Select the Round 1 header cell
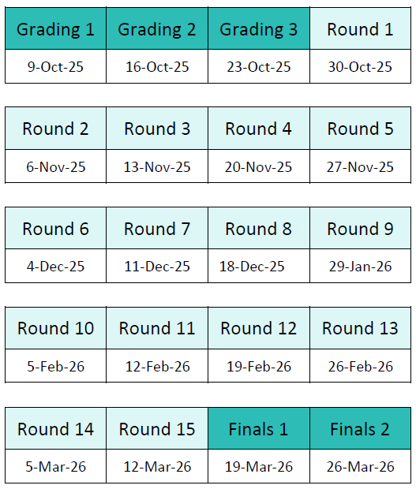Screen dimensions: 416x489 click(360, 28)
